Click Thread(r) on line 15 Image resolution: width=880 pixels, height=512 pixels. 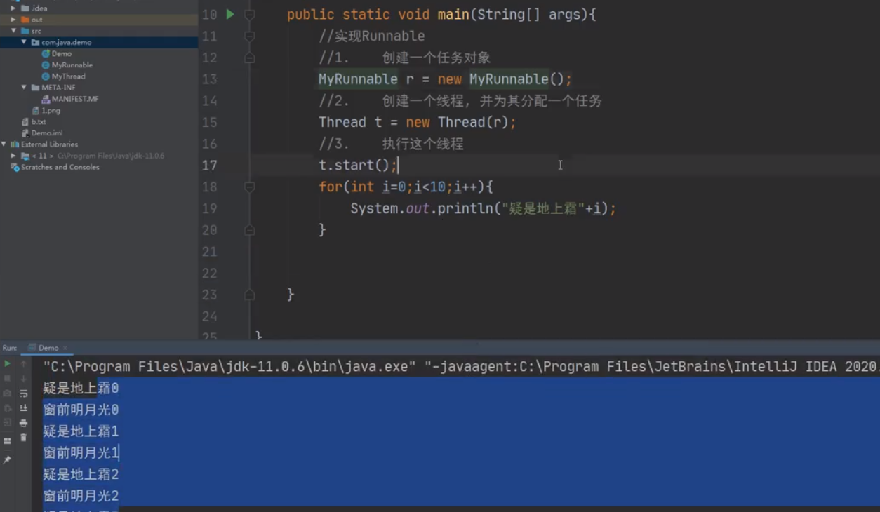point(473,123)
